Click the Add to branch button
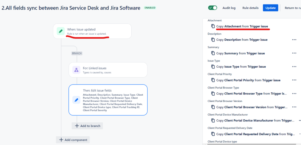The image size is (301, 145). [87, 126]
